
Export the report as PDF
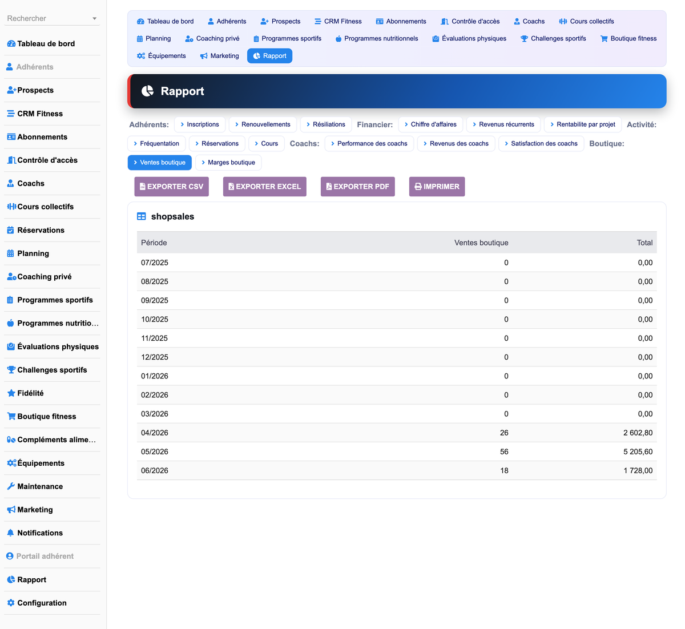[358, 187]
